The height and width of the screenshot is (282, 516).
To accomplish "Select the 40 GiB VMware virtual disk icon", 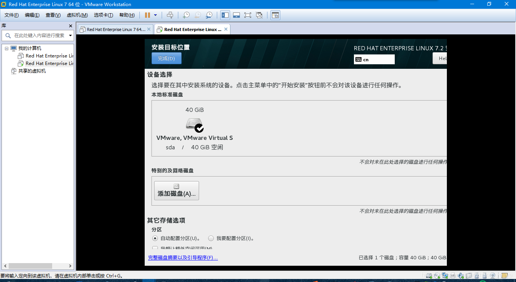I will coord(195,124).
